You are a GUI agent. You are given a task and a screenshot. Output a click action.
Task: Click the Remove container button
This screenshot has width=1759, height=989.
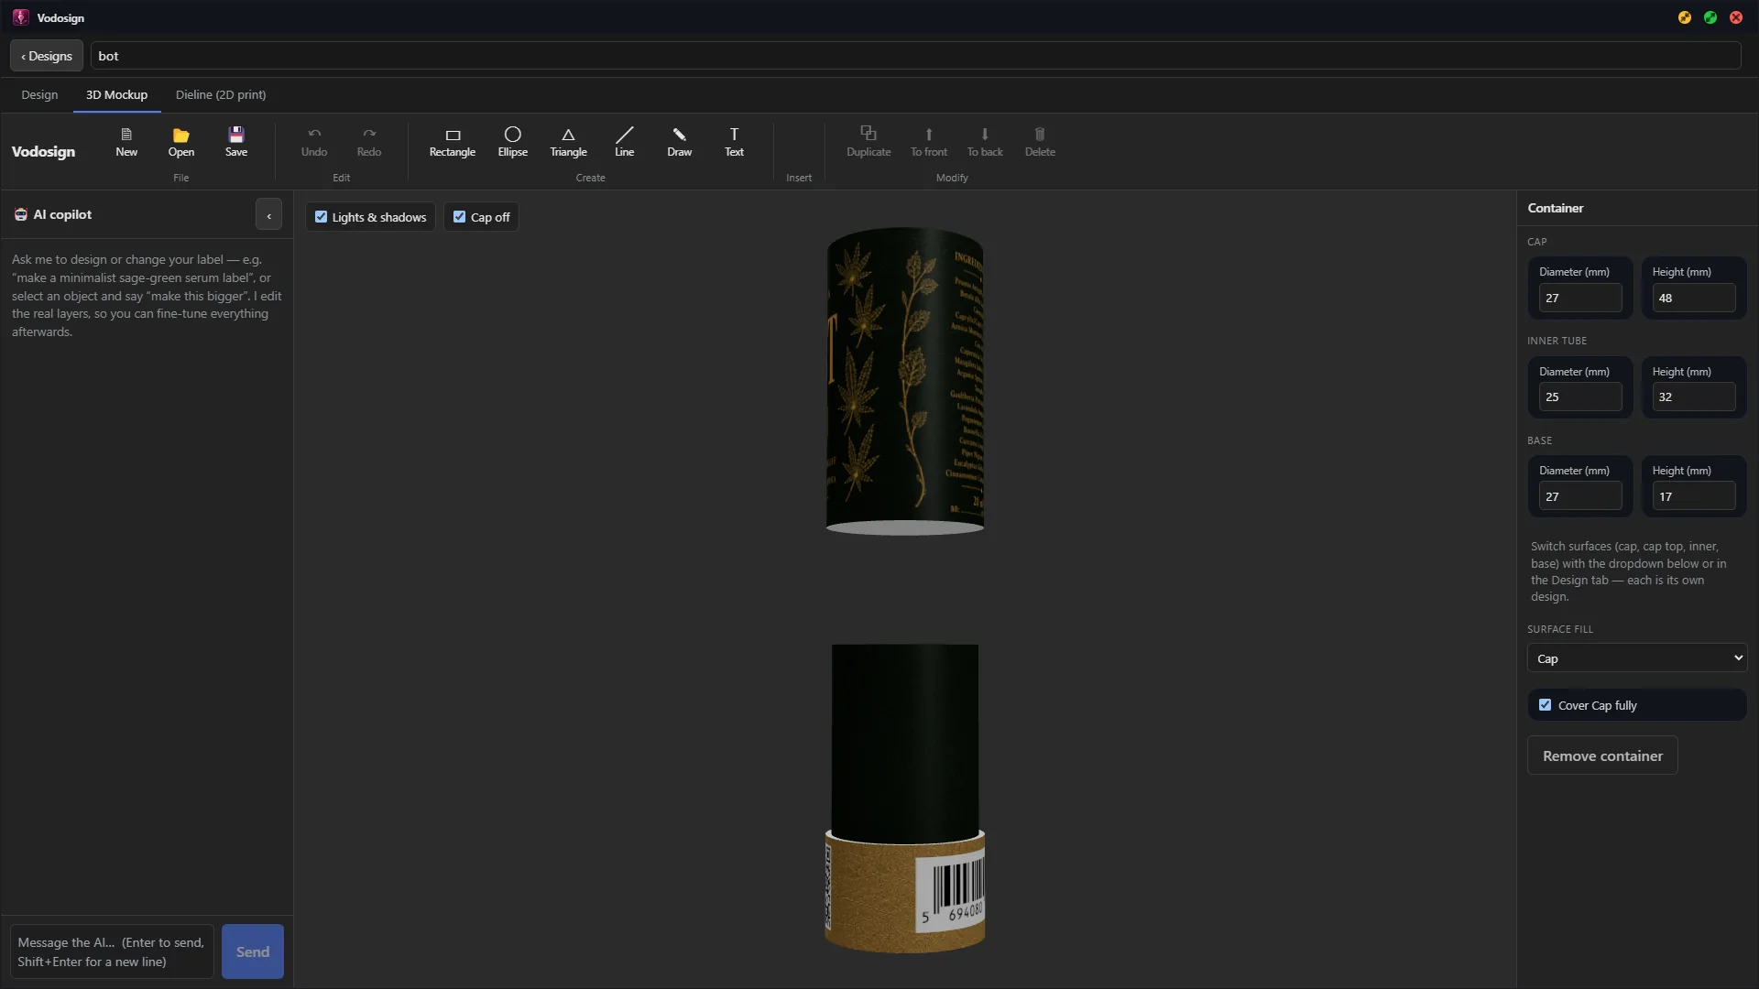pos(1602,755)
